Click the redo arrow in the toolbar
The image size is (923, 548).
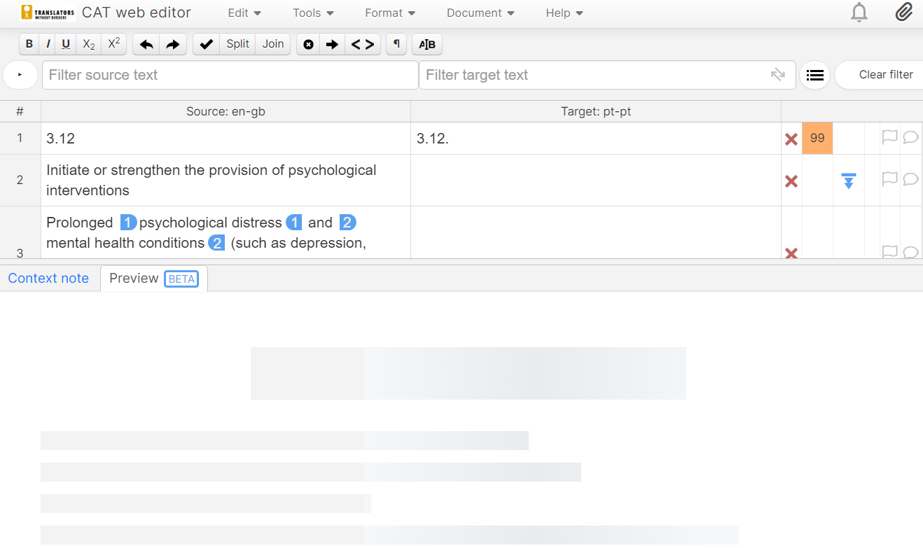(172, 44)
